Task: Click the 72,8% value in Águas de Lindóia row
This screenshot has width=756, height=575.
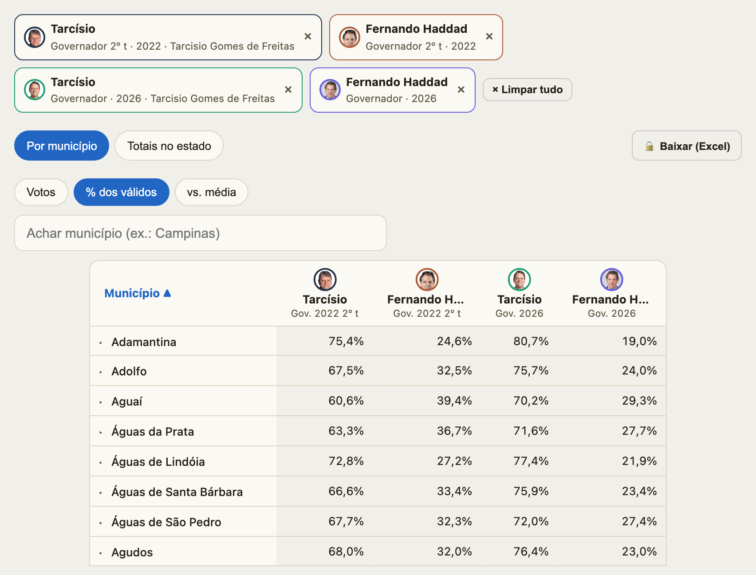Action: coord(346,461)
